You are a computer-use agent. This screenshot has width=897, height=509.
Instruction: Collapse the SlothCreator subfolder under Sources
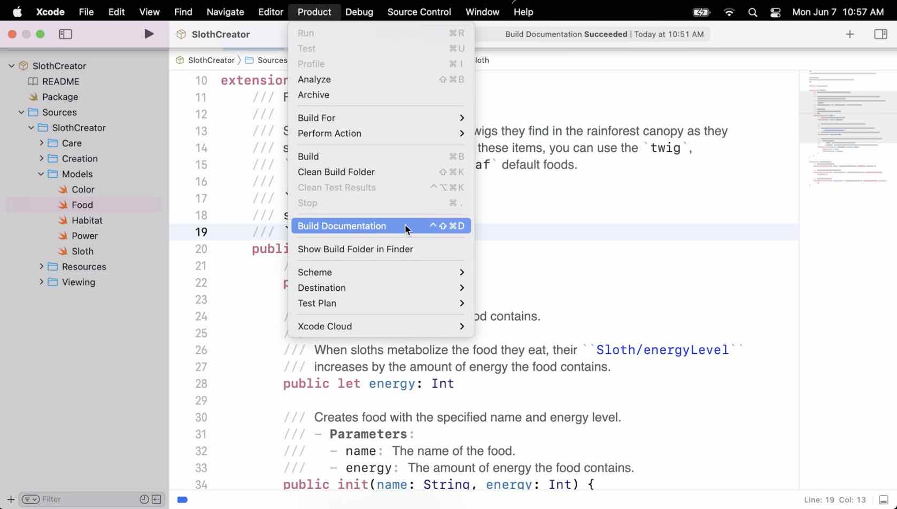coord(31,128)
